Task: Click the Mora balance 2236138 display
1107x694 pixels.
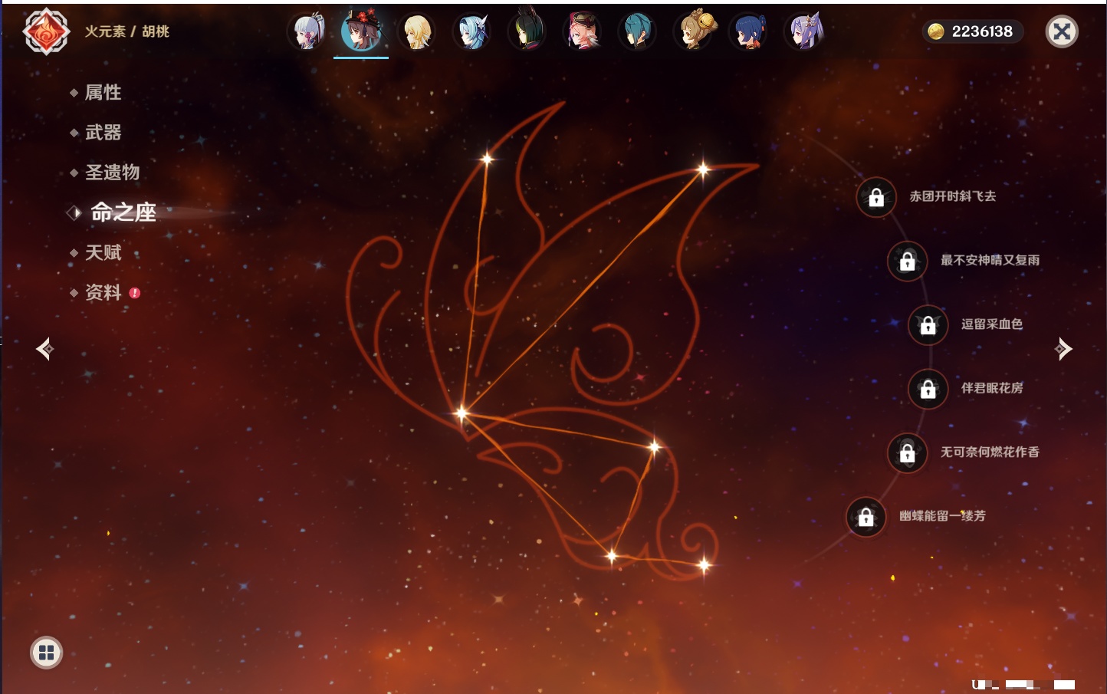Action: (972, 31)
